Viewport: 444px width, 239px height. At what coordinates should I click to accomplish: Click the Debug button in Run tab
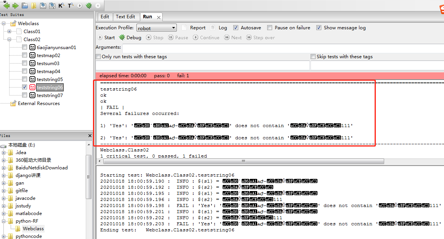tap(130, 37)
